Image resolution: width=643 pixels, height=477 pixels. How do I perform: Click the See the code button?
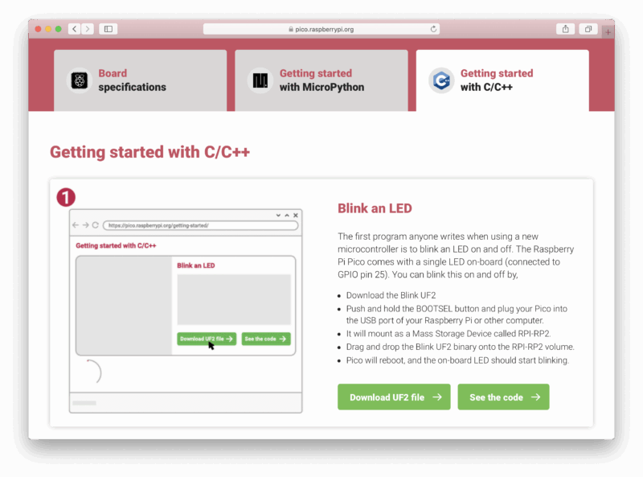click(x=503, y=397)
